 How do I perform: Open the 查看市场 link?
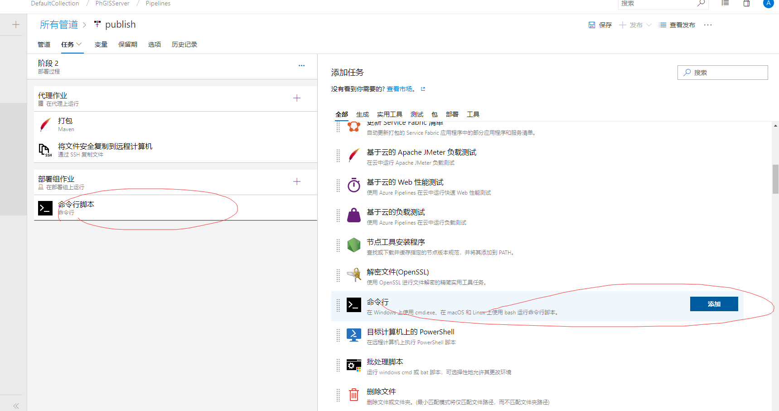click(399, 89)
